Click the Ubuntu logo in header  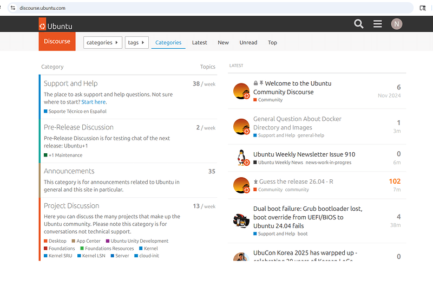[56, 25]
